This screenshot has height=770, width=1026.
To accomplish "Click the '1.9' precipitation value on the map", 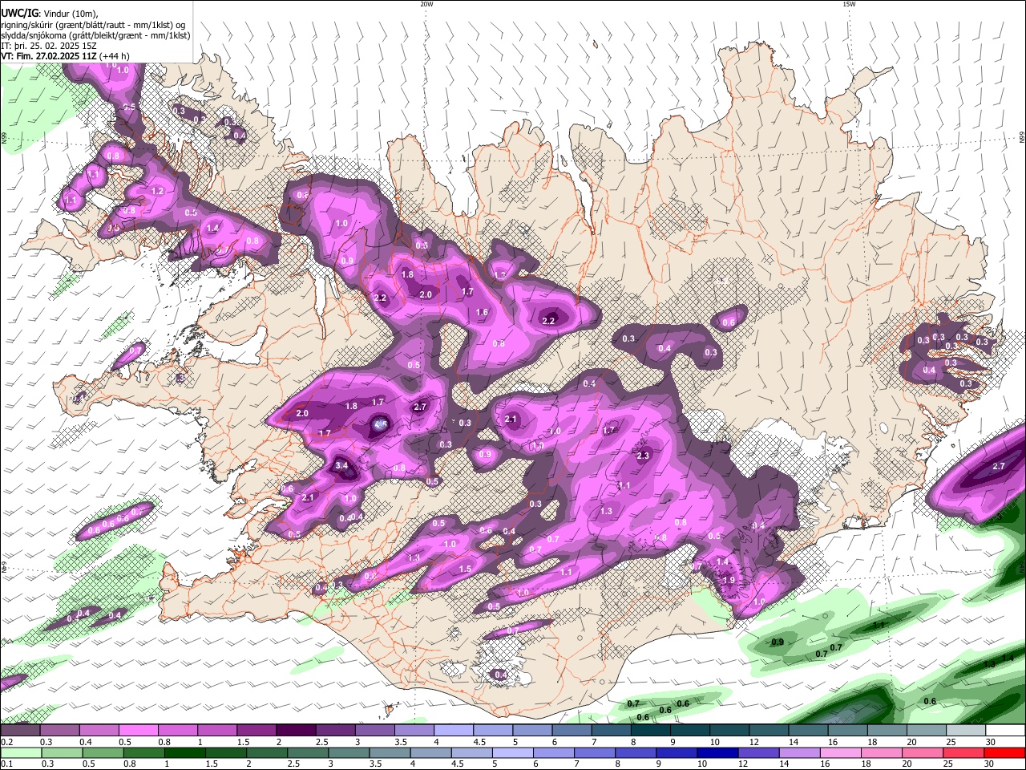I will (x=729, y=580).
